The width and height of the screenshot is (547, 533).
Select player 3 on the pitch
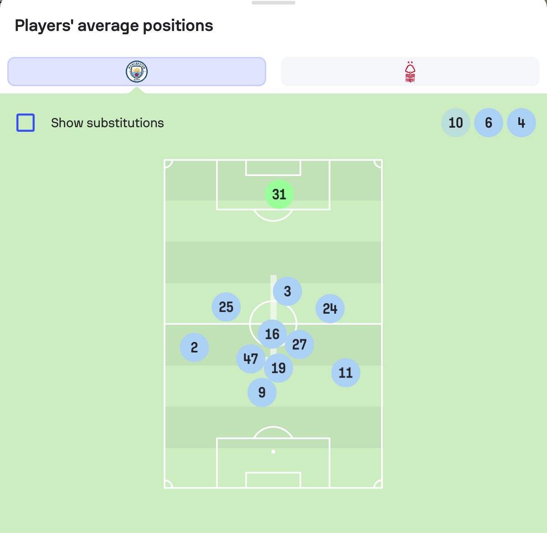(287, 291)
